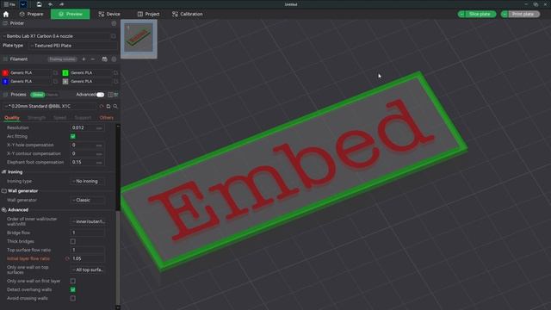Open Order of inner wall/outer wall dropdown
The image size is (551, 310).
tap(87, 221)
